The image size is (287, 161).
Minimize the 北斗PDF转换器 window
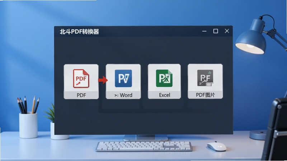point(204,31)
